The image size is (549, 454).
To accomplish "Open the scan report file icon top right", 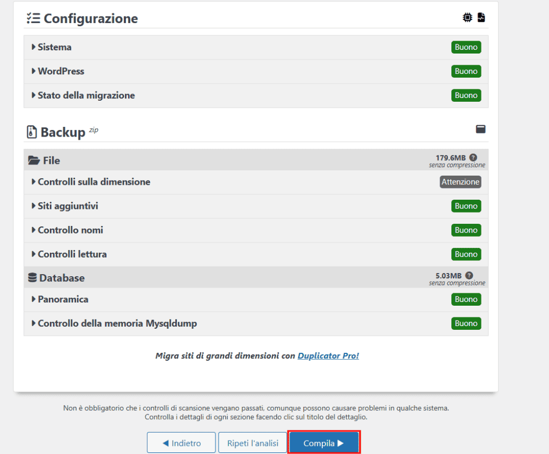I will point(481,17).
